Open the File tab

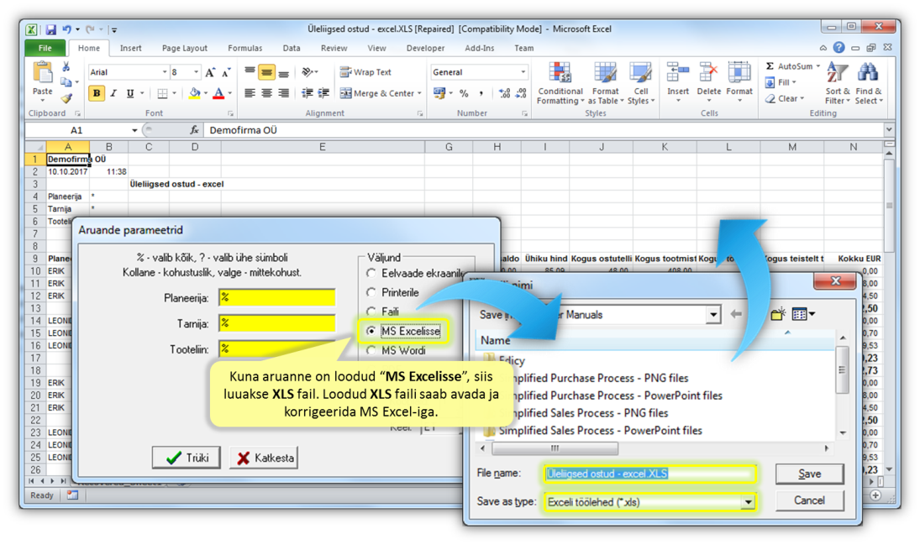coord(45,48)
